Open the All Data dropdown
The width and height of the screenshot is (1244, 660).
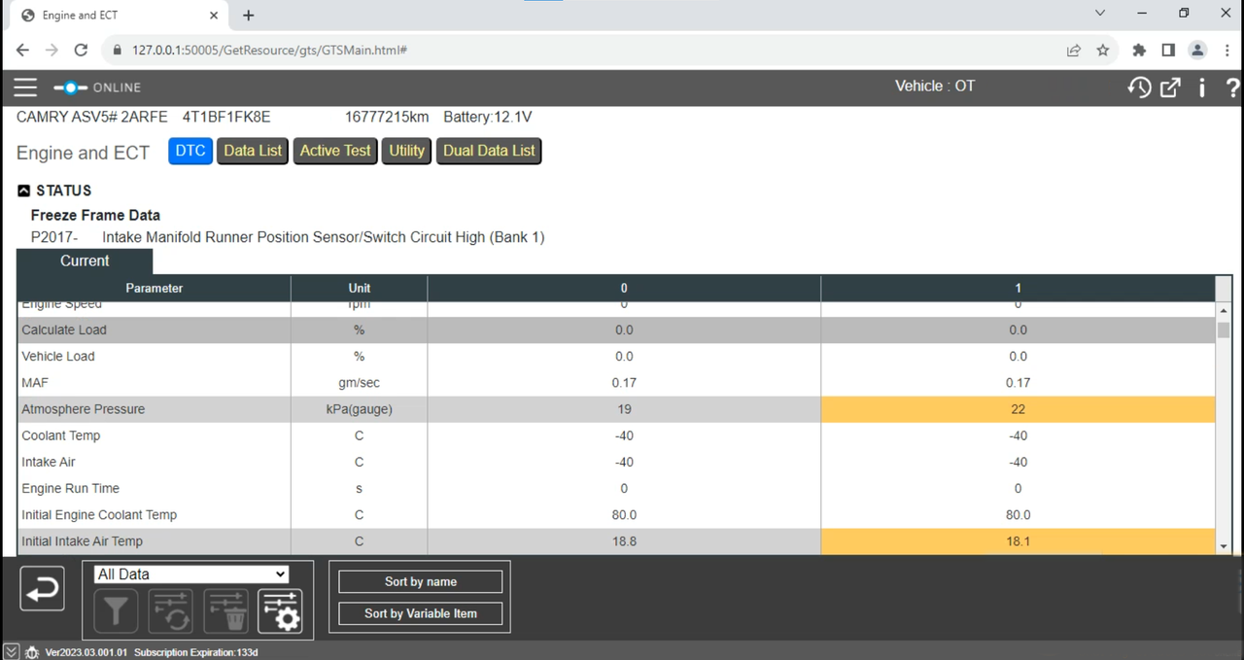[x=191, y=574]
